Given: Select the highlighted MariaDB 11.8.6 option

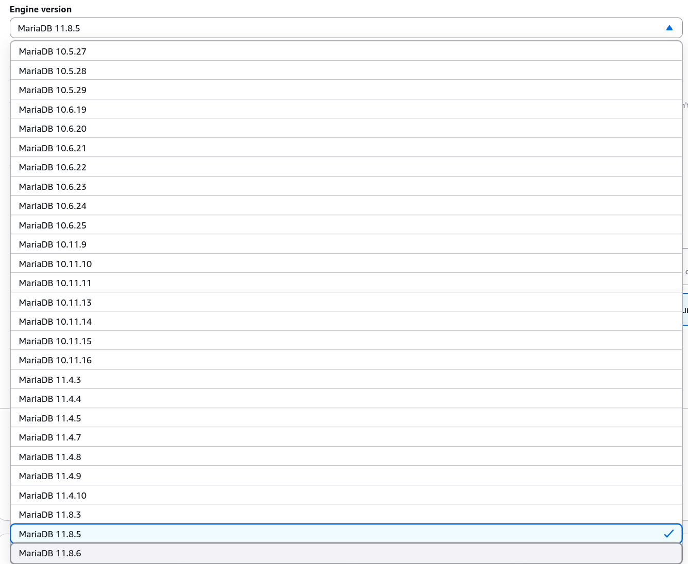Looking at the screenshot, I should click(50, 553).
